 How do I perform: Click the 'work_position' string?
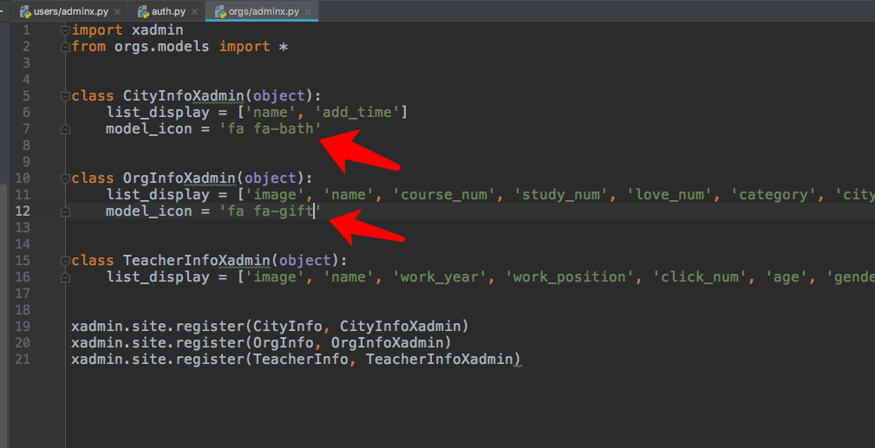570,277
